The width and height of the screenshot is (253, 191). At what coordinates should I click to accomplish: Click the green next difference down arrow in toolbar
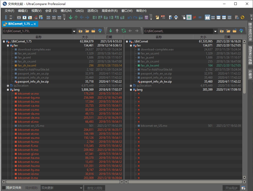[70, 17]
